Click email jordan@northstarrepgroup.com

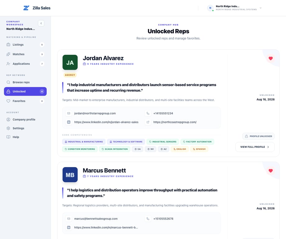pos(95,113)
